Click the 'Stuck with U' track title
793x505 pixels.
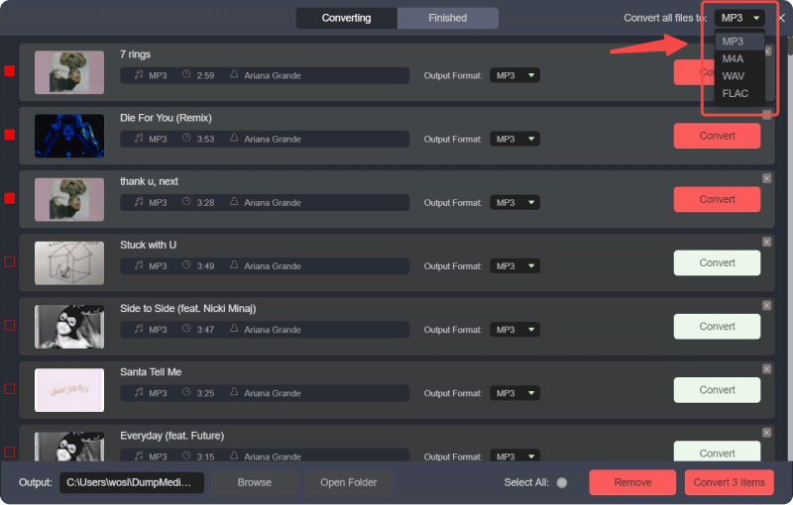[148, 245]
